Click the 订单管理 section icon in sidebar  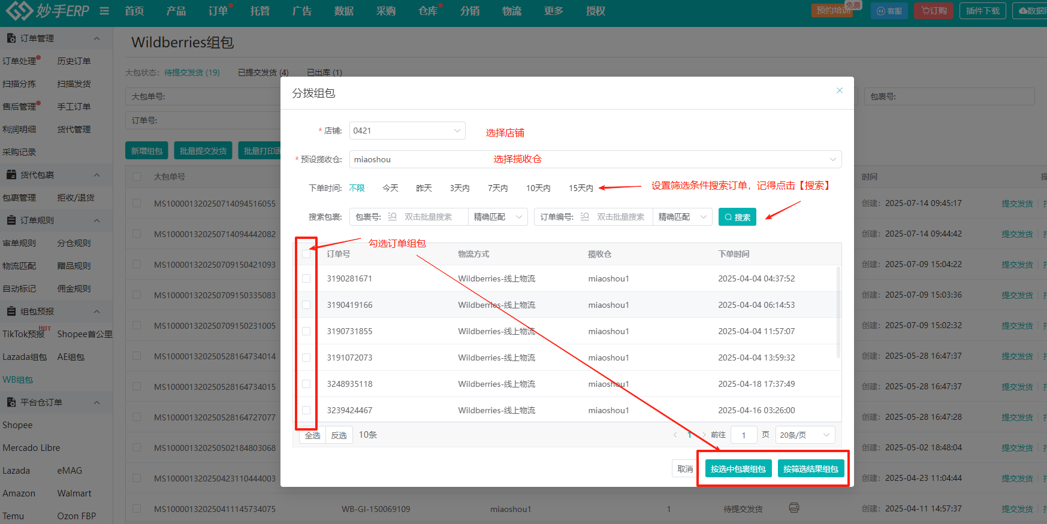(x=11, y=38)
